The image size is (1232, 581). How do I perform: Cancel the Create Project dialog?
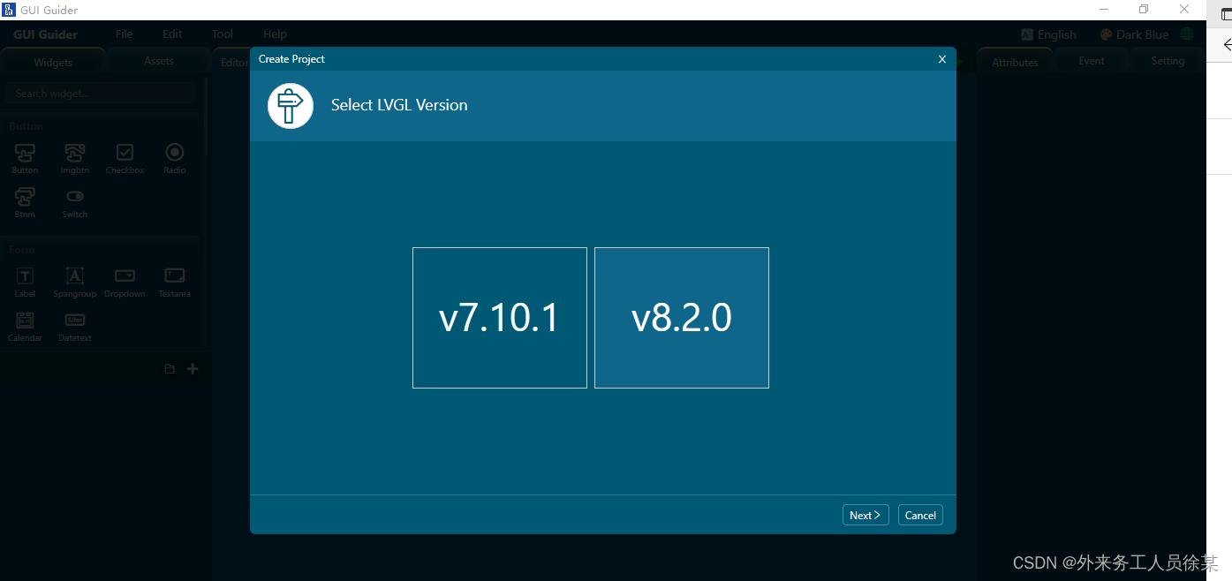tap(920, 515)
